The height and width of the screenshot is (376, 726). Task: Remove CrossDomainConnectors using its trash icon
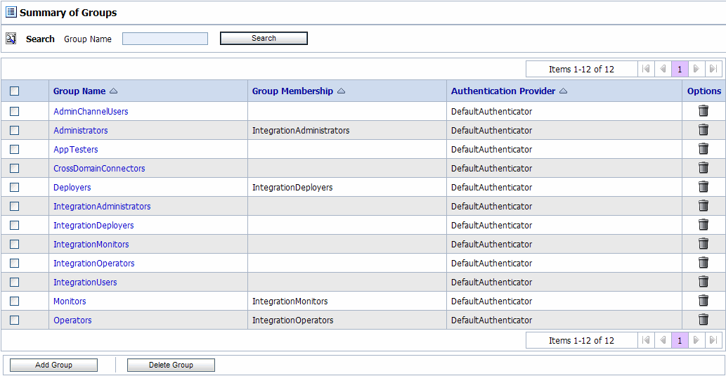click(x=704, y=168)
